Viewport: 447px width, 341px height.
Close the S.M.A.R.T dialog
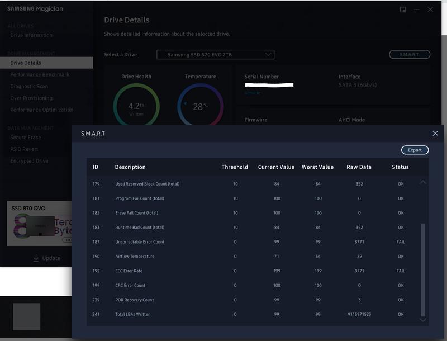click(x=435, y=133)
